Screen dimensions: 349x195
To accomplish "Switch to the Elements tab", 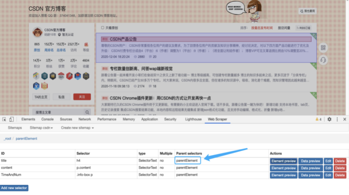I will point(28,120).
